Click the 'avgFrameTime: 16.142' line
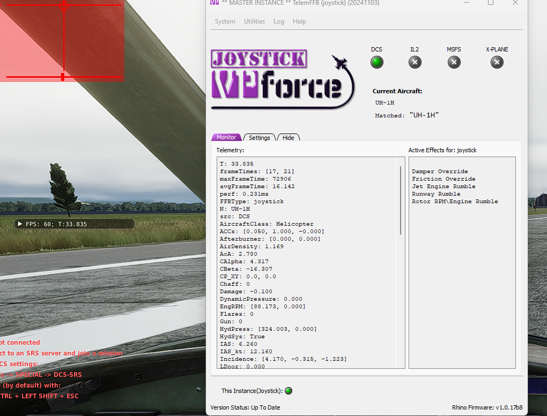547x416 pixels. (x=257, y=187)
